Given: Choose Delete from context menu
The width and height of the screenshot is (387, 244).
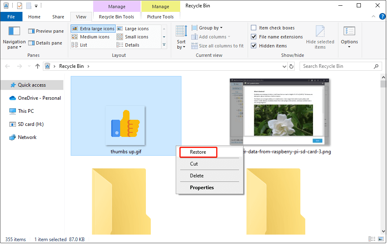Looking at the screenshot, I should (x=210, y=176).
